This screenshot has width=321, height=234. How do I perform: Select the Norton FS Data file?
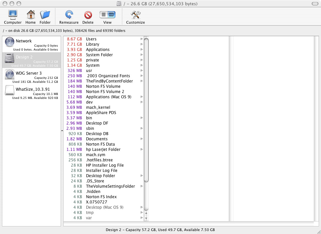point(104,144)
